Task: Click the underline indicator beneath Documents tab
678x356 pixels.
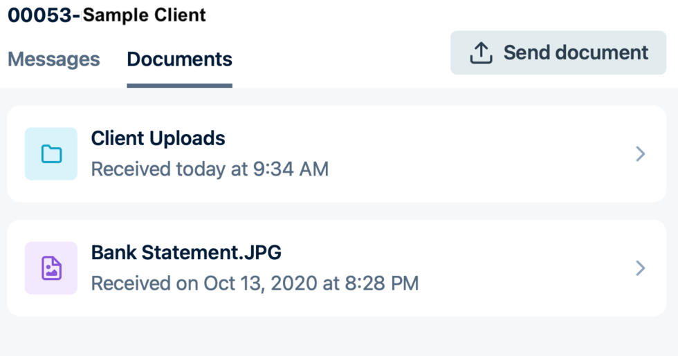Action: point(179,86)
